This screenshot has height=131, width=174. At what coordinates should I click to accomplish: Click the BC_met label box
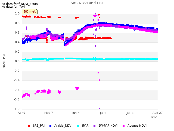(x=30, y=11)
